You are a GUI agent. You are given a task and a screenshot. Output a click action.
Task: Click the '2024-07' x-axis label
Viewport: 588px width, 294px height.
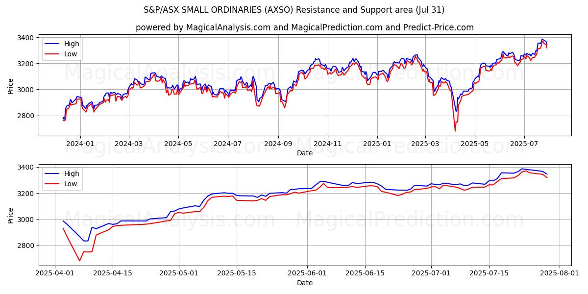click(x=228, y=144)
